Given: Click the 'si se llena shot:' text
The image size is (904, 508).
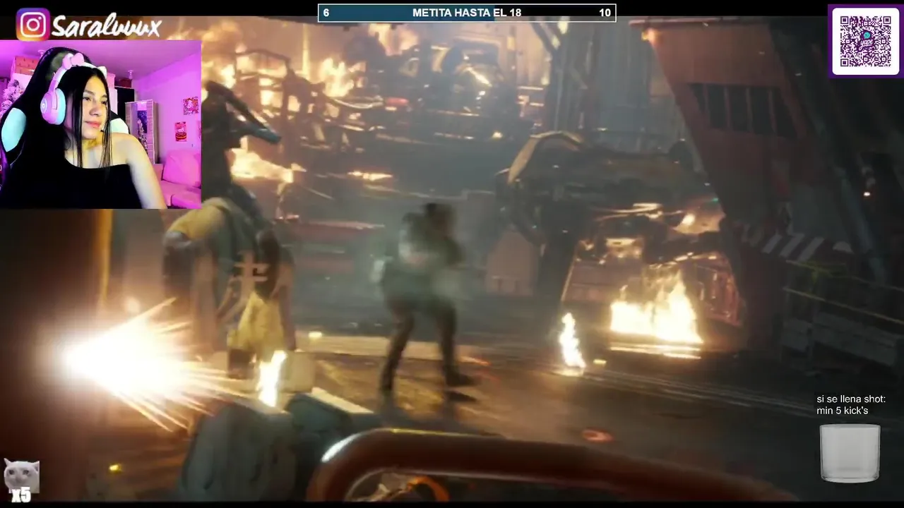Looking at the screenshot, I should (x=851, y=399).
